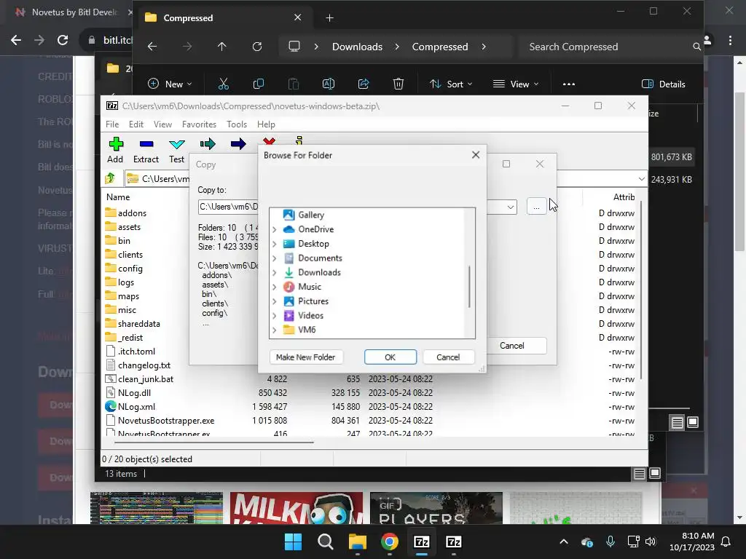Select Pictures in the Browse For Folder tree
This screenshot has height=559, width=746.
(x=313, y=301)
